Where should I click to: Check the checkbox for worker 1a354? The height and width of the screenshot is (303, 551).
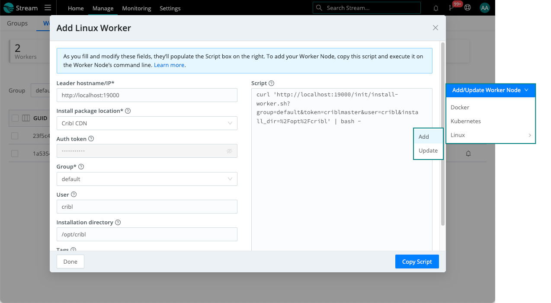15,153
